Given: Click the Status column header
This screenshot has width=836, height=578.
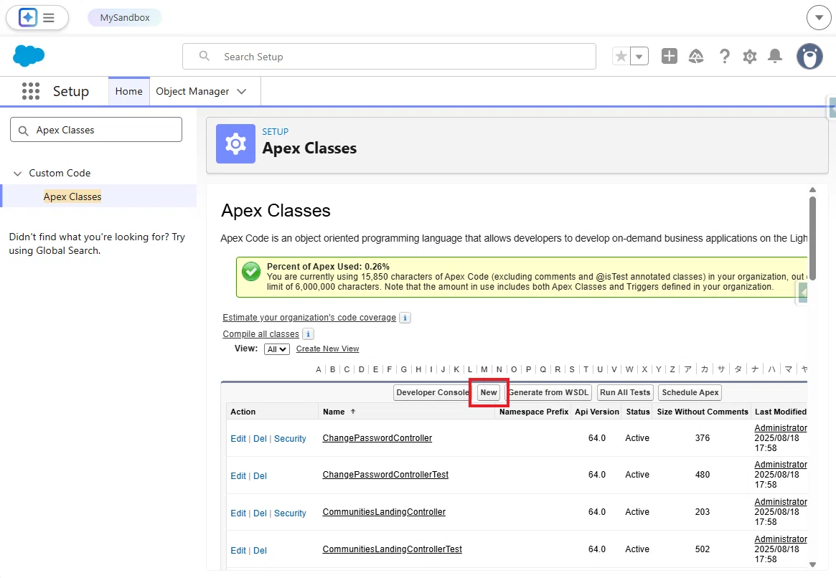Looking at the screenshot, I should coord(638,412).
